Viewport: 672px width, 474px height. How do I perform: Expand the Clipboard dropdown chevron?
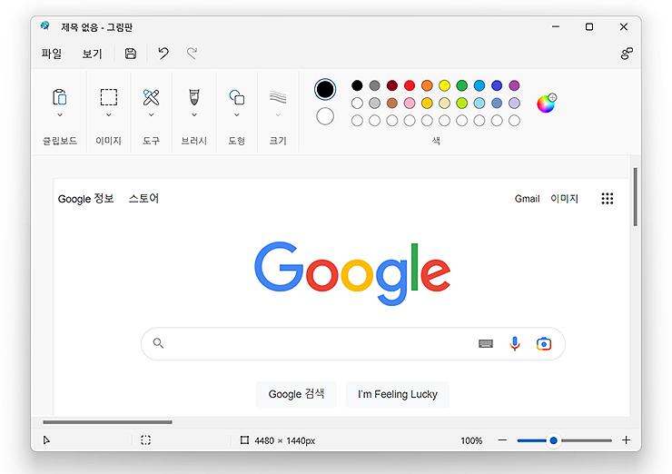click(x=60, y=114)
